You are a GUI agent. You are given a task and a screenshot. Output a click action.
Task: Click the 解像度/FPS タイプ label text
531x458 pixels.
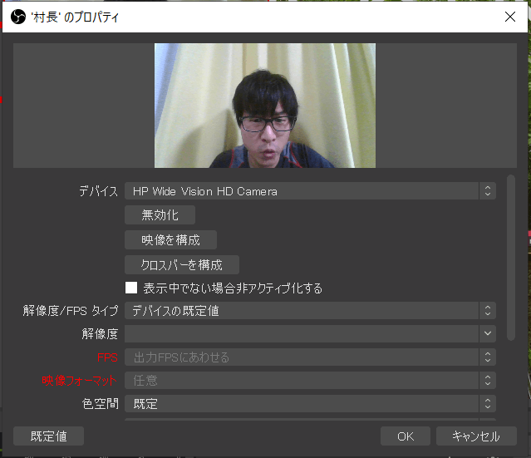[71, 311]
